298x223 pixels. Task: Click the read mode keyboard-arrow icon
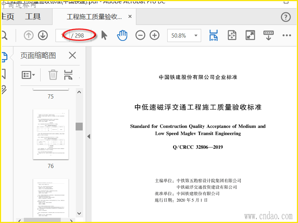click(268, 35)
